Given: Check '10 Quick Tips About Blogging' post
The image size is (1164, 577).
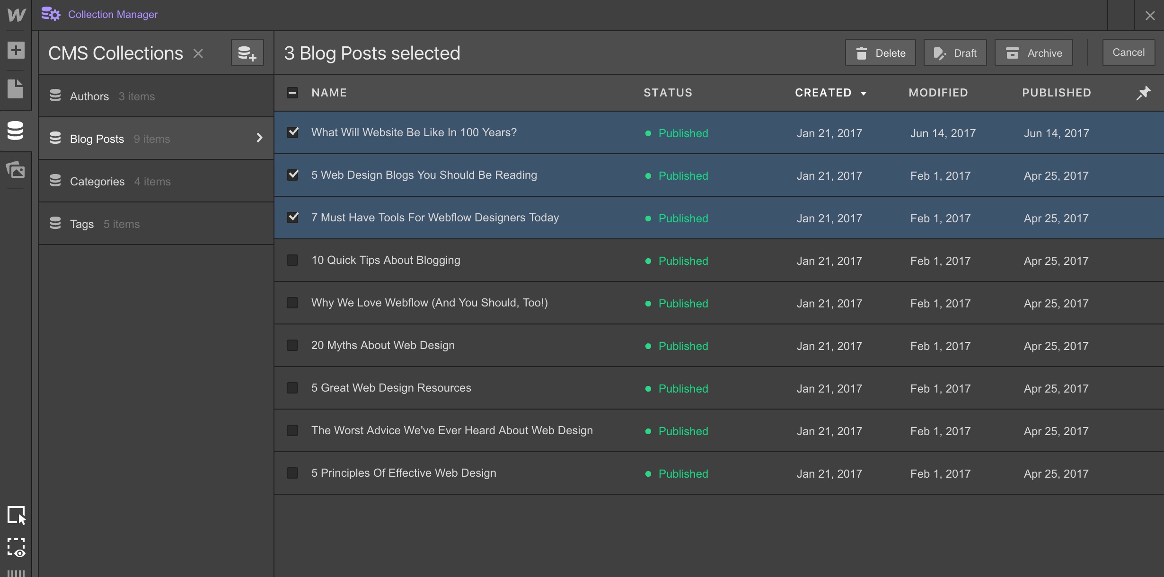Looking at the screenshot, I should [x=292, y=260].
